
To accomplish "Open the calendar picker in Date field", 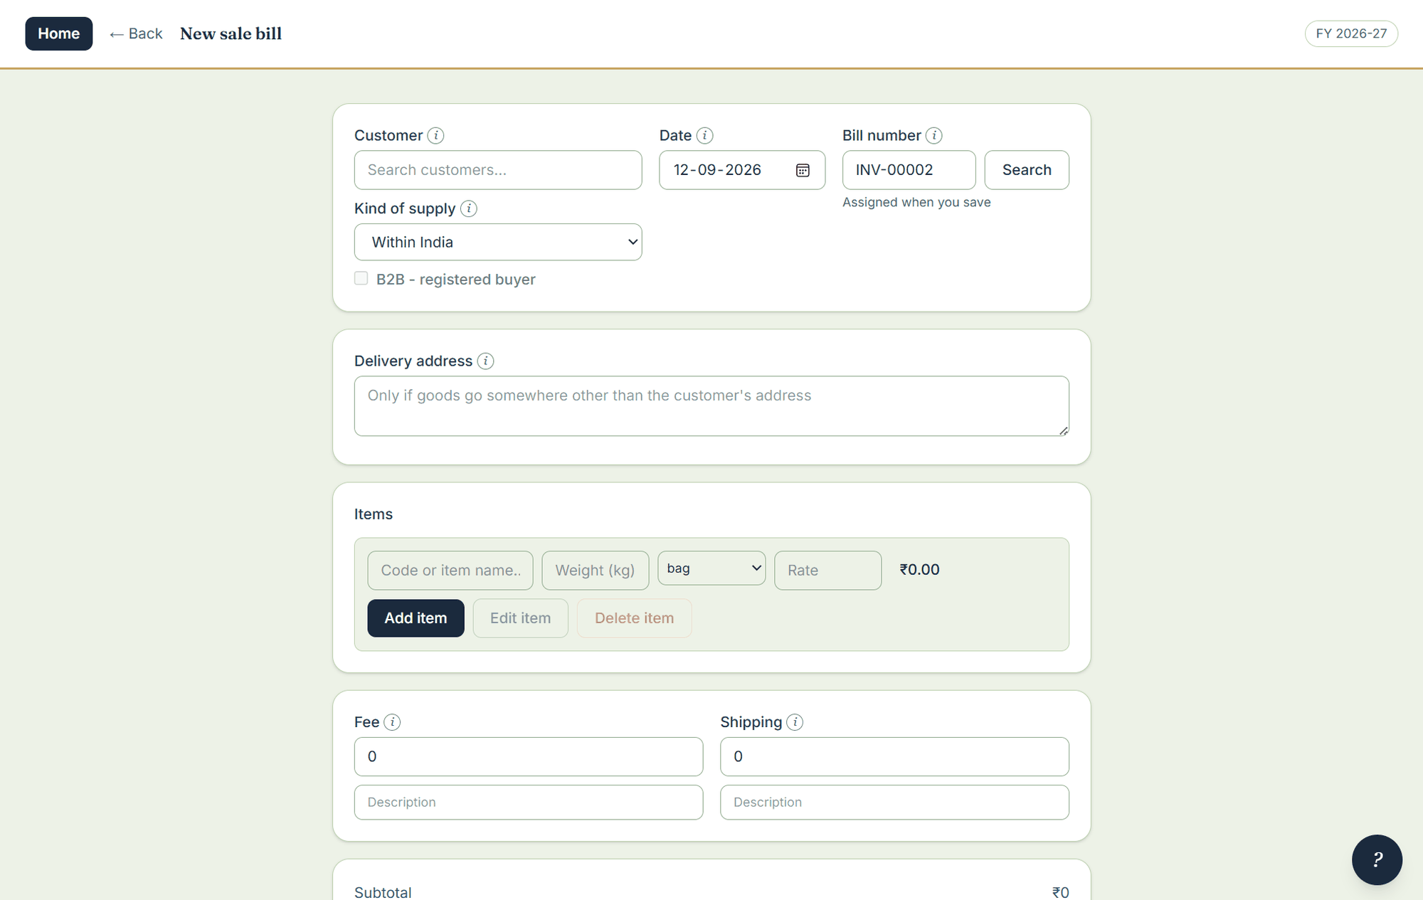I will pos(803,170).
